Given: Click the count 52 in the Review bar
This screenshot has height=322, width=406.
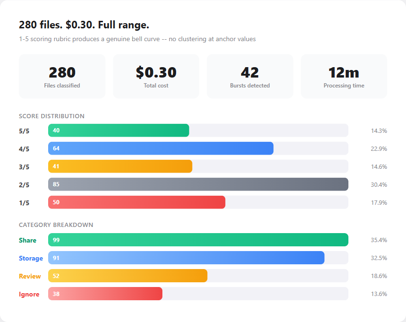Looking at the screenshot, I should tap(56, 276).
